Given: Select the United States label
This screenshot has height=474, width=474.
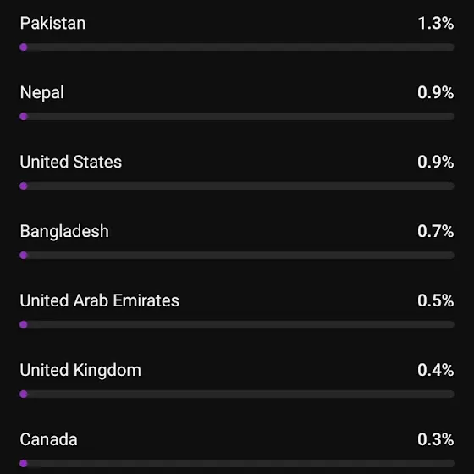Looking at the screenshot, I should coord(71,162).
